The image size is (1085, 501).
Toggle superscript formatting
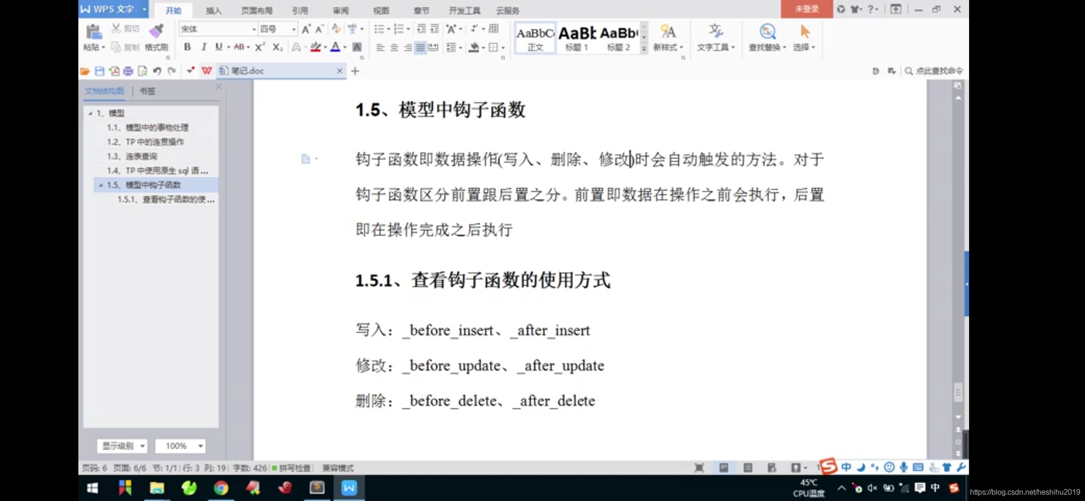(260, 47)
